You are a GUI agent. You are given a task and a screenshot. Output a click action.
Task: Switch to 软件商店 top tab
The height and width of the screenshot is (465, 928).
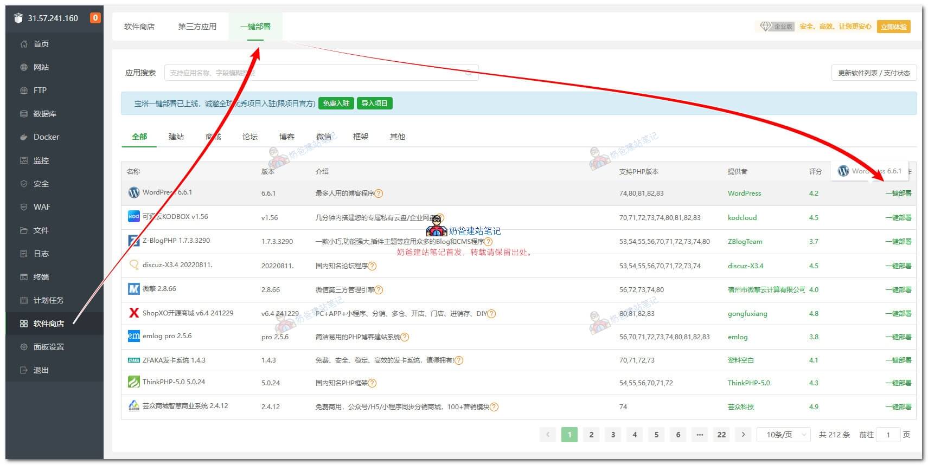click(x=139, y=27)
